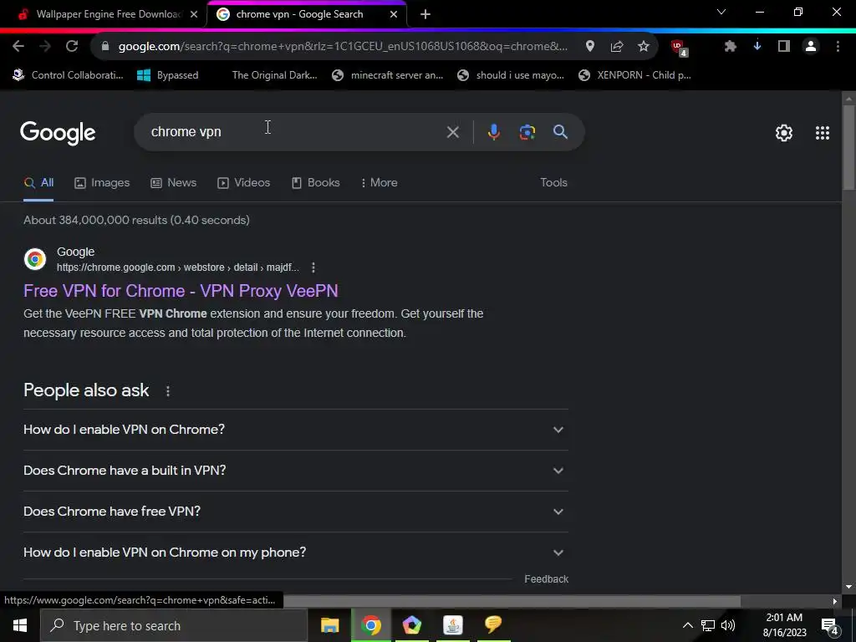The image size is (856, 642).
Task: Click the vertical page scrollbar thumb
Action: pos(848,147)
